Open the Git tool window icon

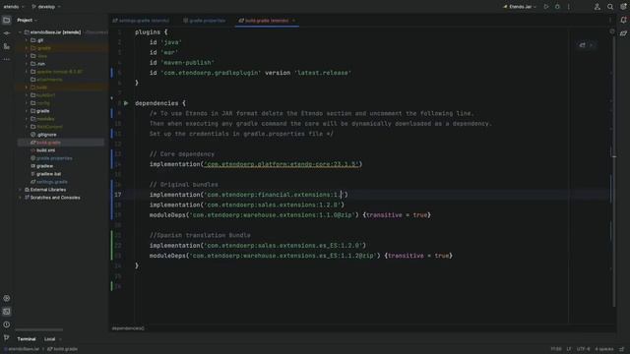tap(7, 337)
